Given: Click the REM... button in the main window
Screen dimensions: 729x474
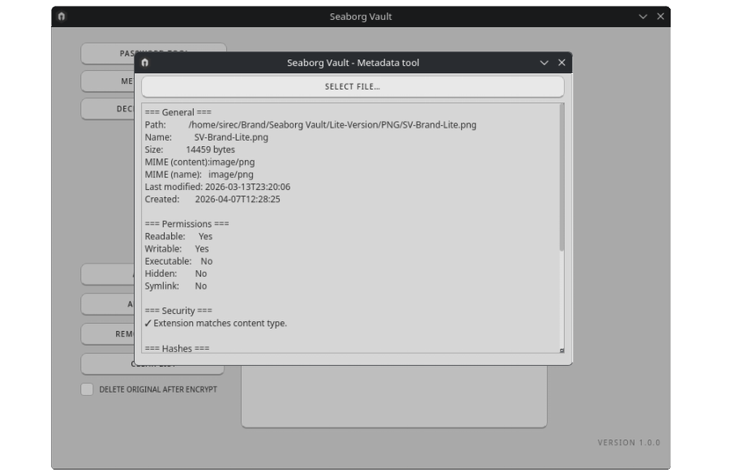Looking at the screenshot, I should tap(107, 334).
